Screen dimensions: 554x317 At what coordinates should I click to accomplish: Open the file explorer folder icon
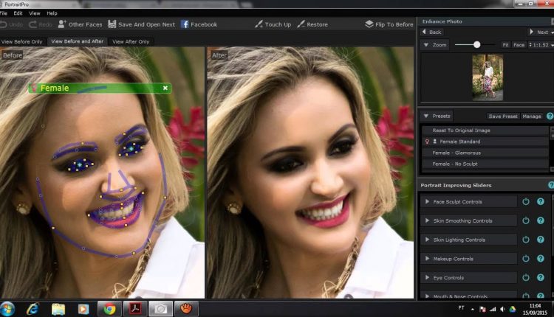click(x=58, y=309)
